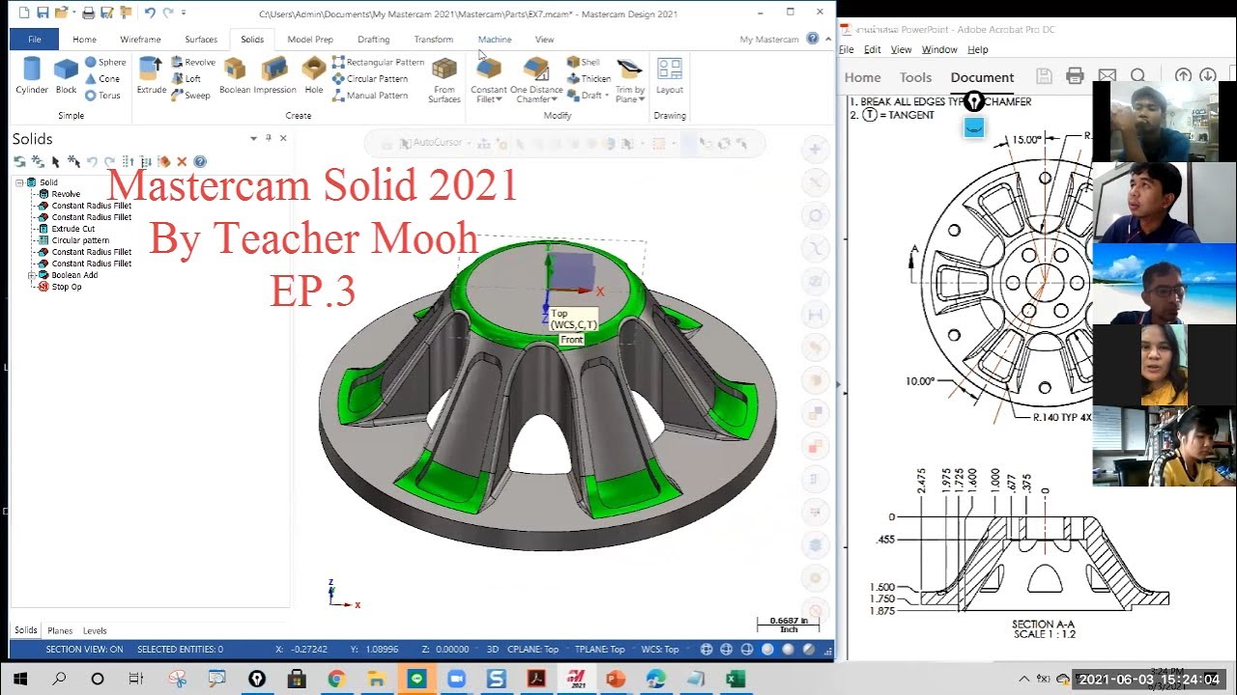
Task: Click My Mastercam link
Action: [x=769, y=40]
